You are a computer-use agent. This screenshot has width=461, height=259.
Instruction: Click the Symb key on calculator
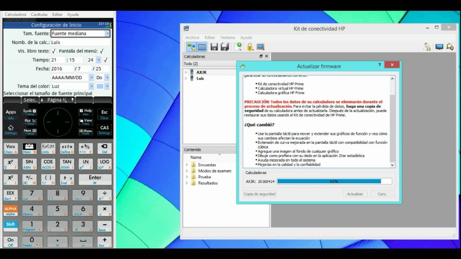30,112
